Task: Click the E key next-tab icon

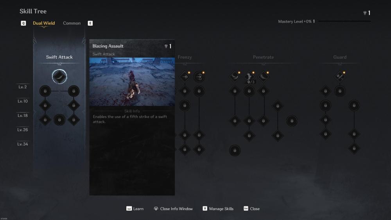Action: 90,23
